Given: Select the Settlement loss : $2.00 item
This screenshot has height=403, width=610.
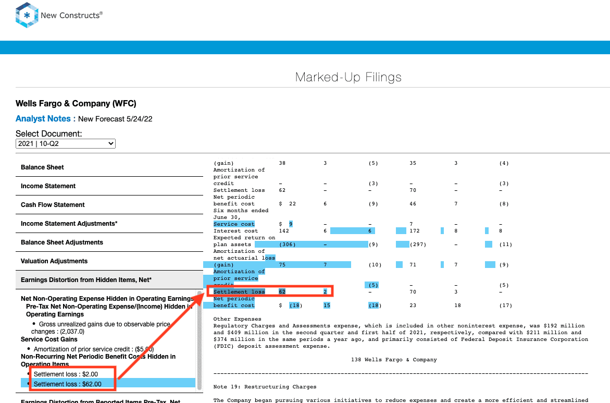Looking at the screenshot, I should point(66,374).
